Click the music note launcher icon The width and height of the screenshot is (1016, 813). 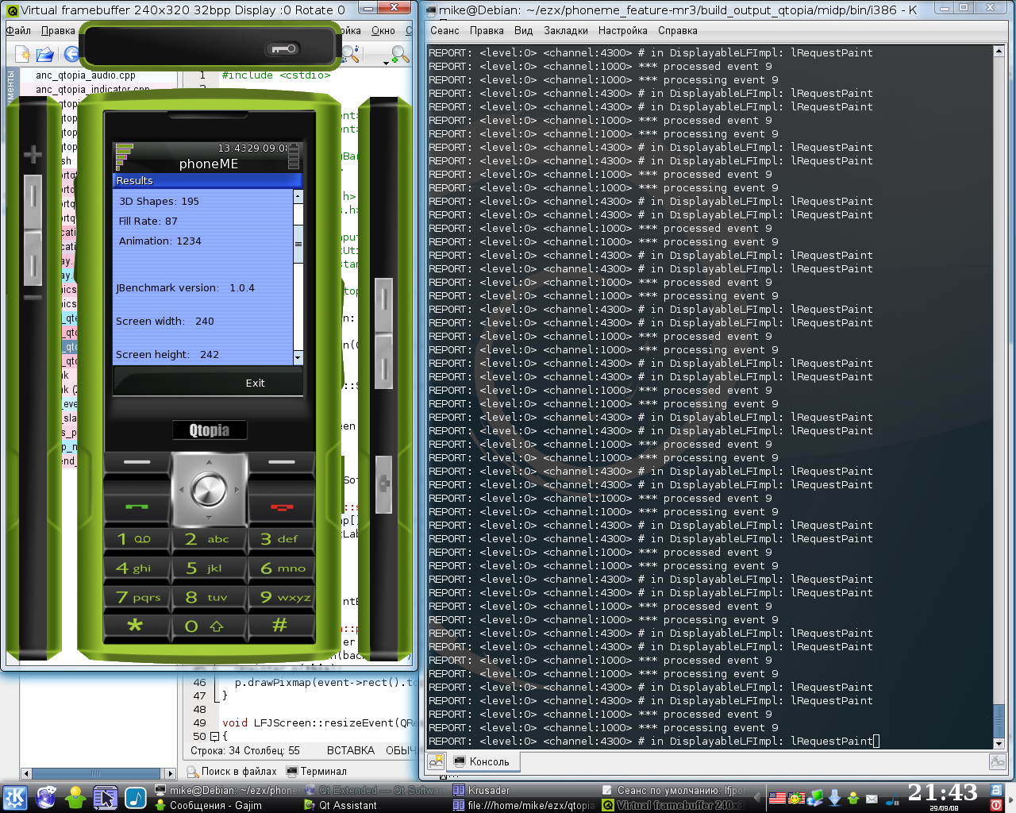point(136,798)
